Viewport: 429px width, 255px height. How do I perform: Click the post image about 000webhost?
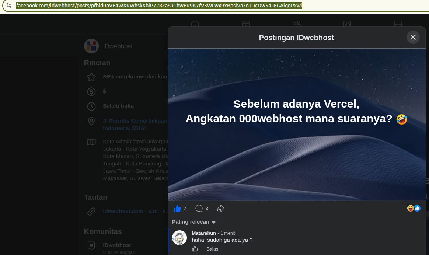pyautogui.click(x=297, y=125)
